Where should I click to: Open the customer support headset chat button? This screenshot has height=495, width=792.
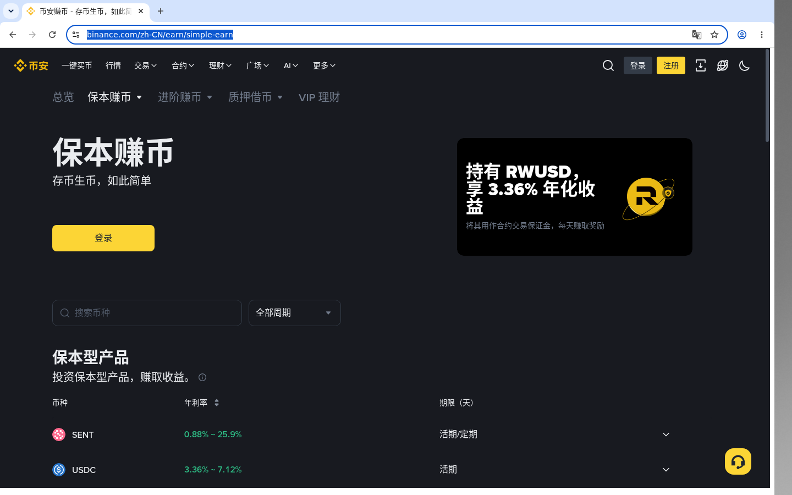738,461
